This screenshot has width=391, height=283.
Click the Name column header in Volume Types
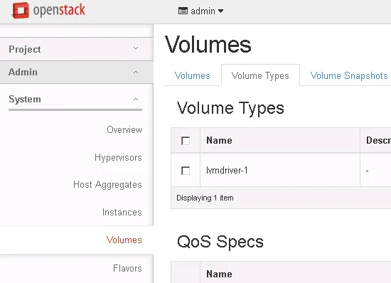(219, 140)
